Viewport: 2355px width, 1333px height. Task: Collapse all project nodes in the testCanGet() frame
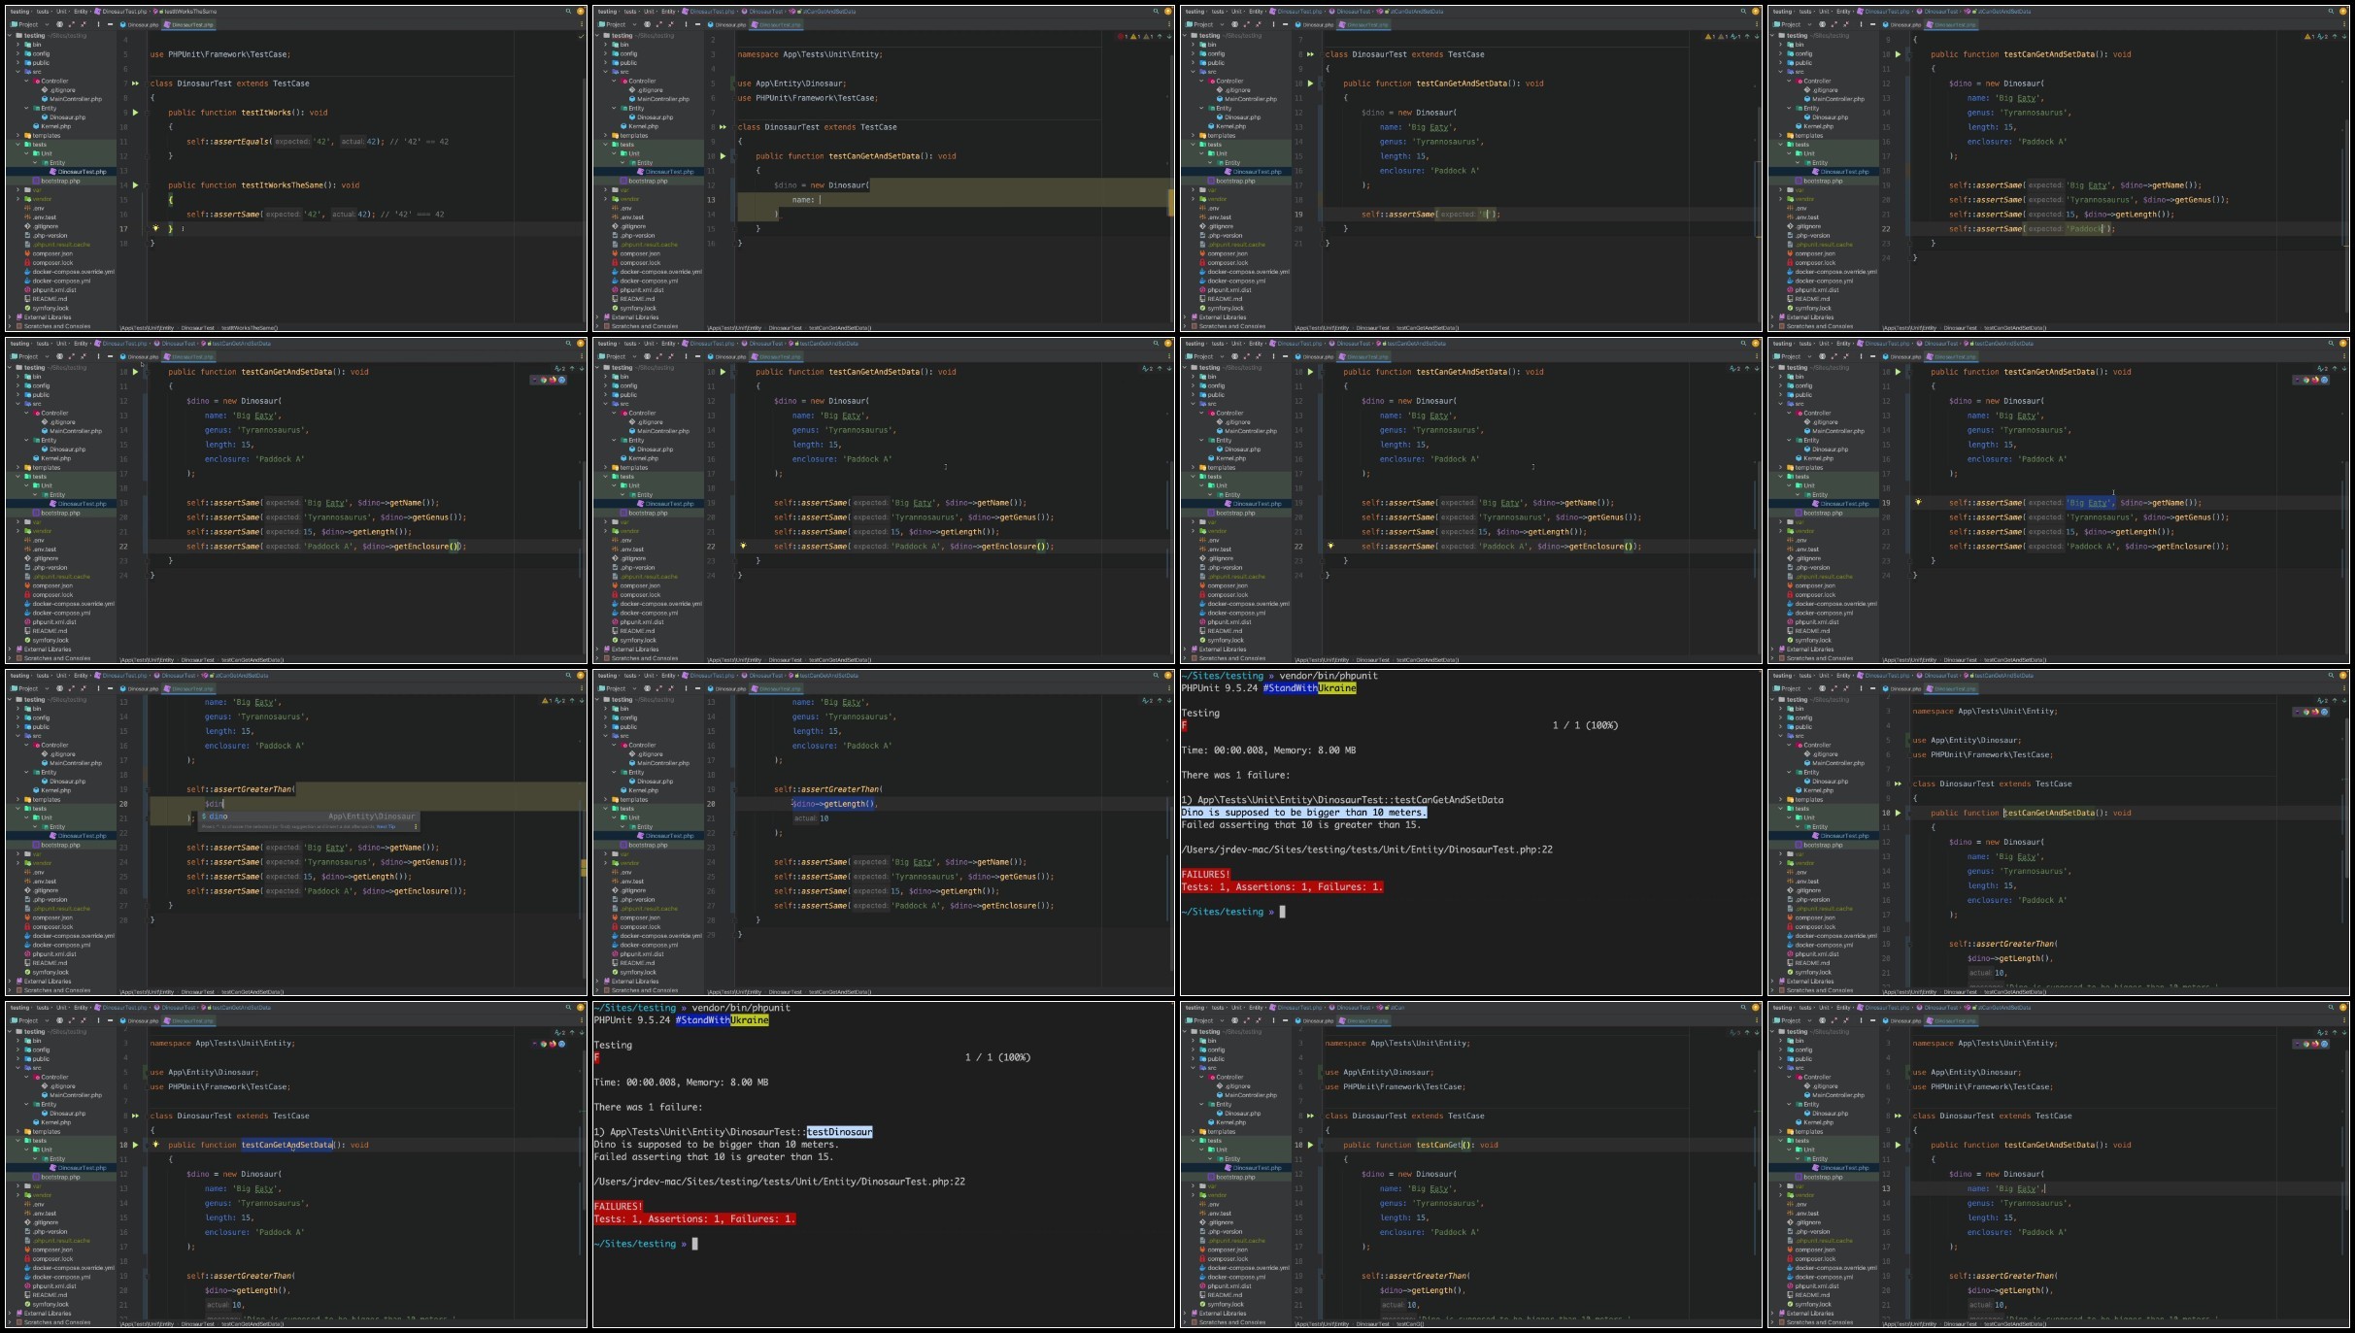[1259, 1020]
